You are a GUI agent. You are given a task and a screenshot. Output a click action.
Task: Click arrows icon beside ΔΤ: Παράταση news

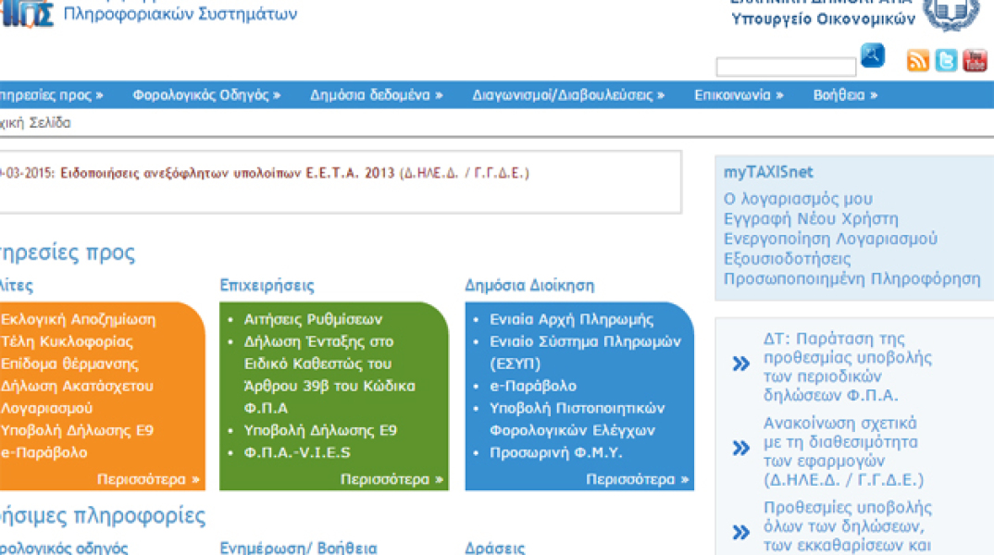[740, 364]
